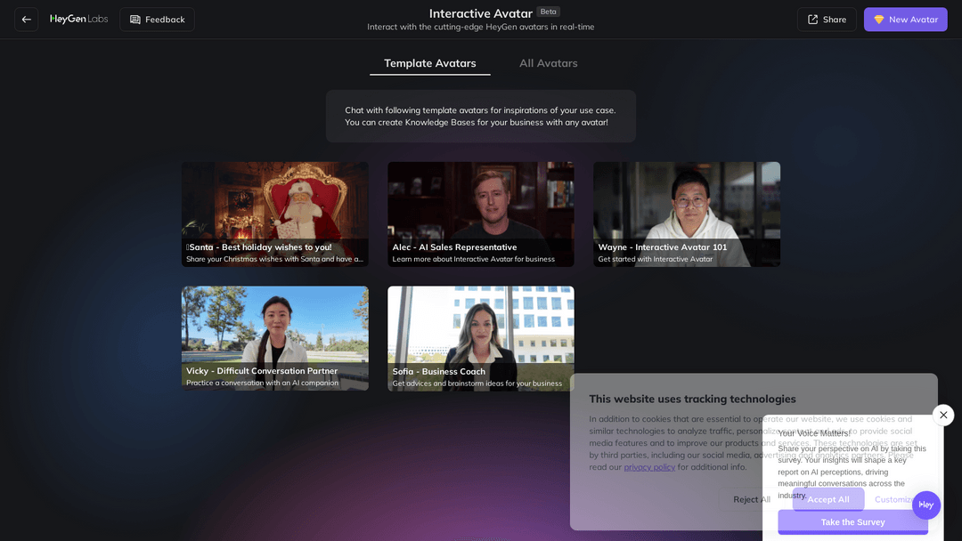Click the 'Interact with the cutting-edge HeyGen avatars' subtitle

(480, 27)
